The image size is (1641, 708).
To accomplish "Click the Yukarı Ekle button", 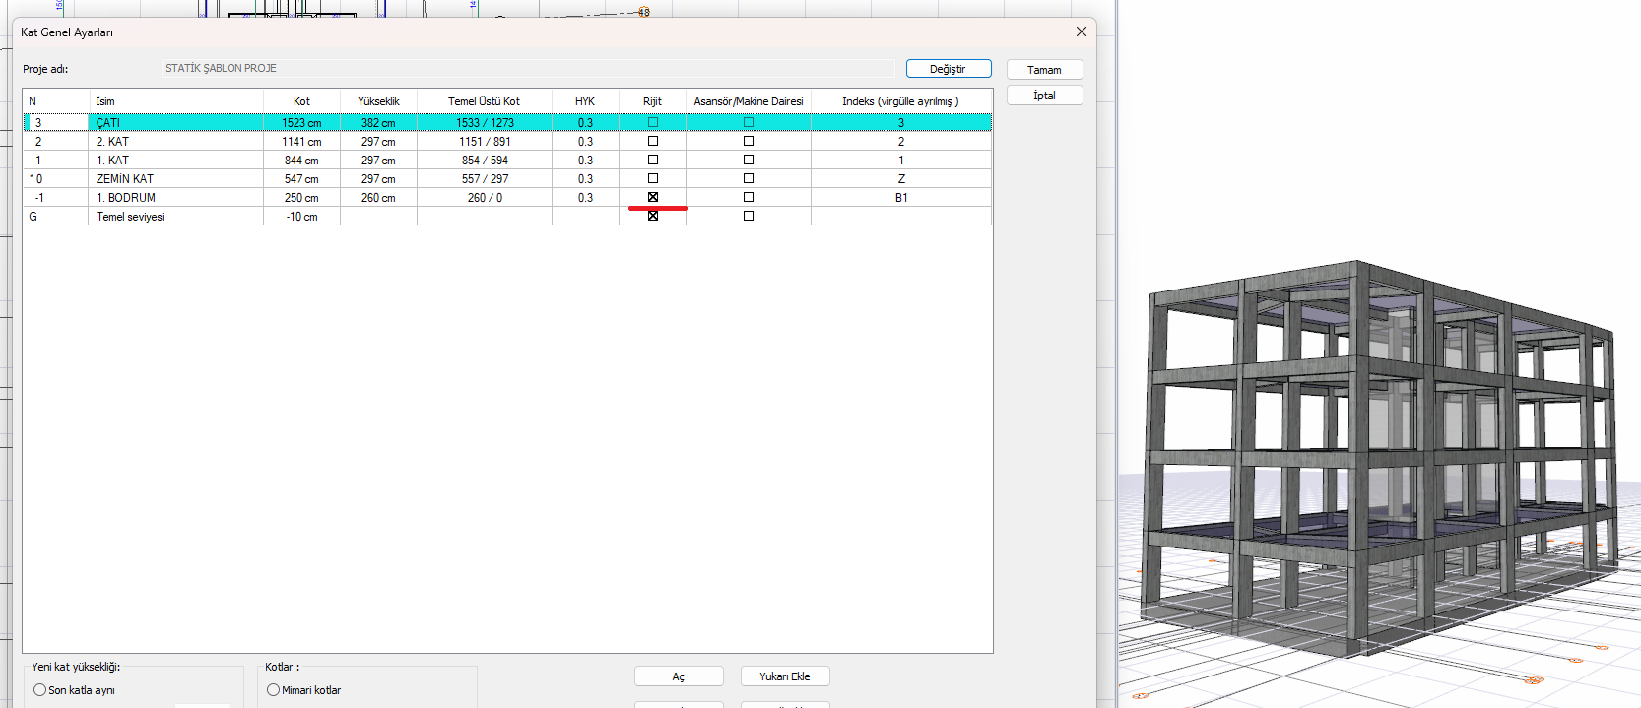I will point(785,676).
